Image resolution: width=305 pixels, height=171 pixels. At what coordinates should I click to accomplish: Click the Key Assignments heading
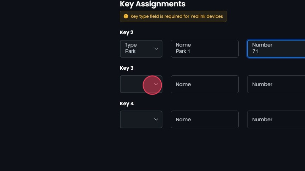click(152, 4)
